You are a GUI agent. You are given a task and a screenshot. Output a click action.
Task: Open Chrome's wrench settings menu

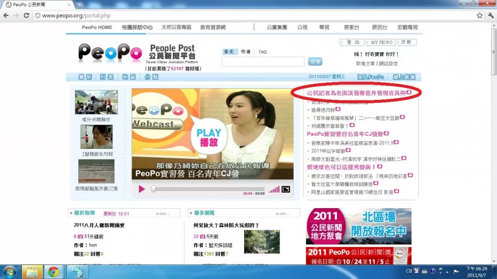[x=491, y=15]
